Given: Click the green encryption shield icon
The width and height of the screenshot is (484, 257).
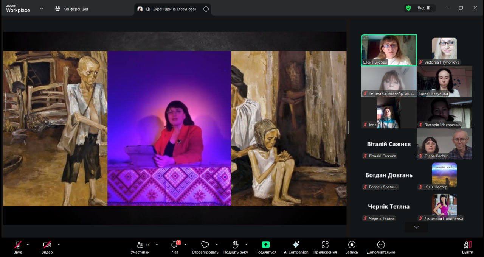Looking at the screenshot, I should pos(408,8).
